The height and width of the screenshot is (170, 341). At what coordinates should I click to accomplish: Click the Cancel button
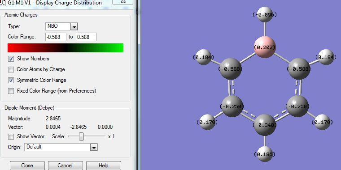click(65, 166)
